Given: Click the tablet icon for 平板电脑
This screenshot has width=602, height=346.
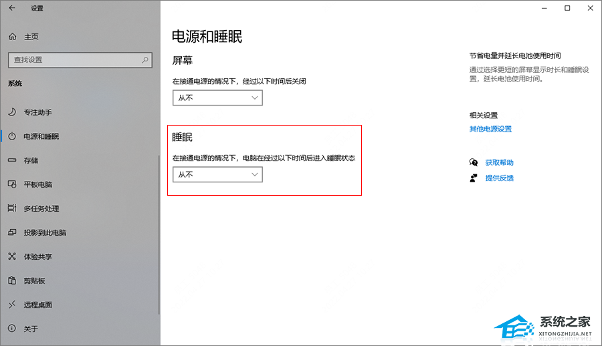Looking at the screenshot, I should click(12, 184).
